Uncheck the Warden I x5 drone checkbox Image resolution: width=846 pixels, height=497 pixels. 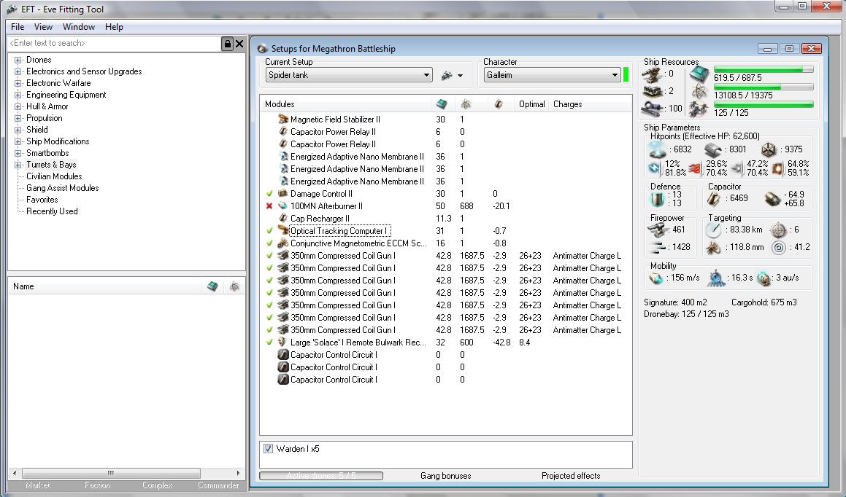point(268,448)
